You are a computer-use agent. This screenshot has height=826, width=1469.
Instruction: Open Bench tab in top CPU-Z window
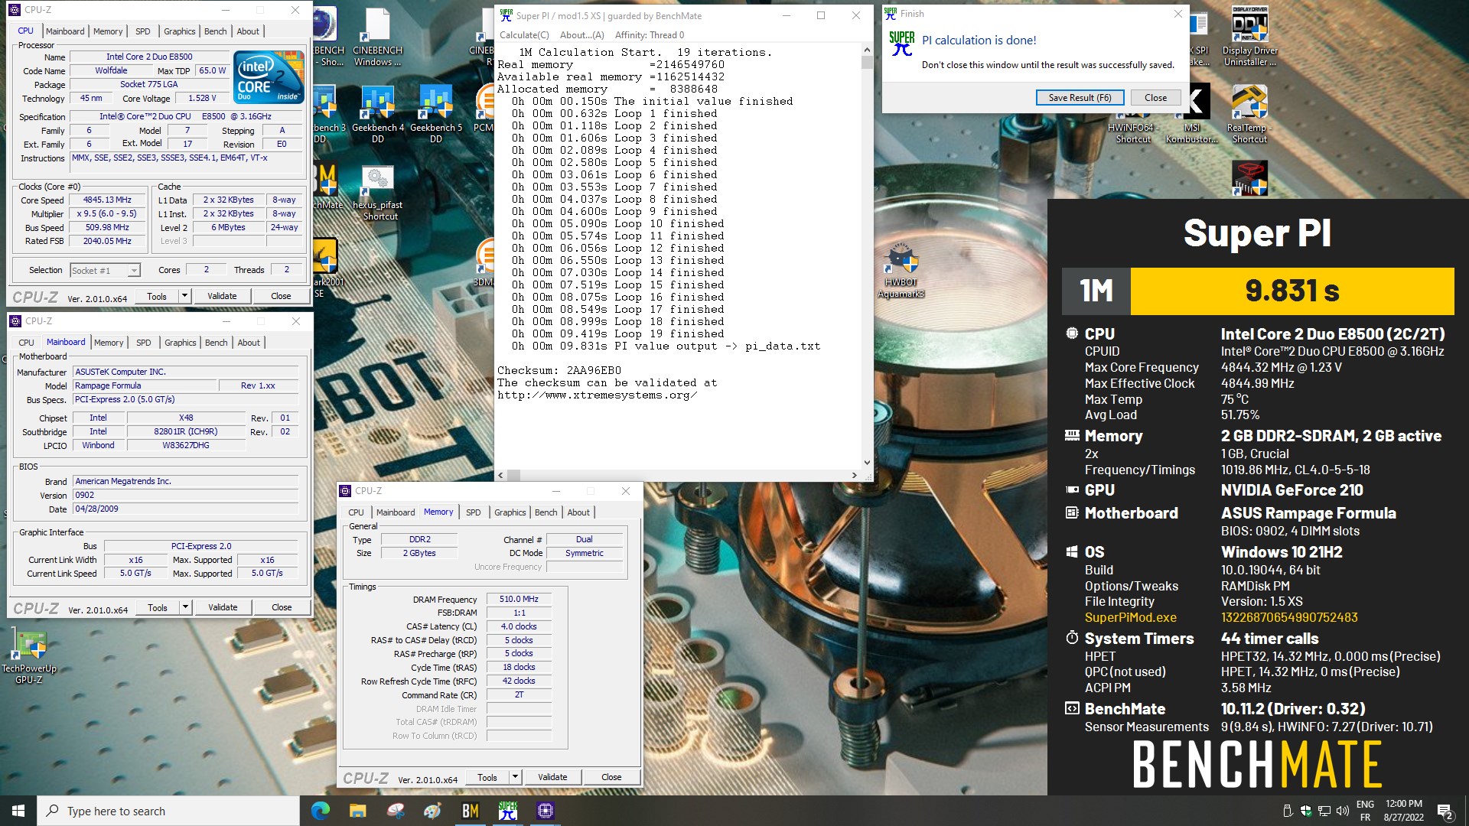pos(216,31)
